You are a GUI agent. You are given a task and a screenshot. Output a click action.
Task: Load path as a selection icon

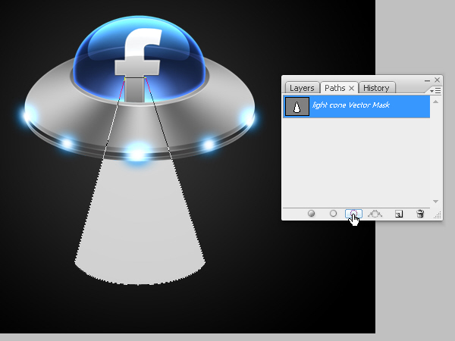[353, 214]
